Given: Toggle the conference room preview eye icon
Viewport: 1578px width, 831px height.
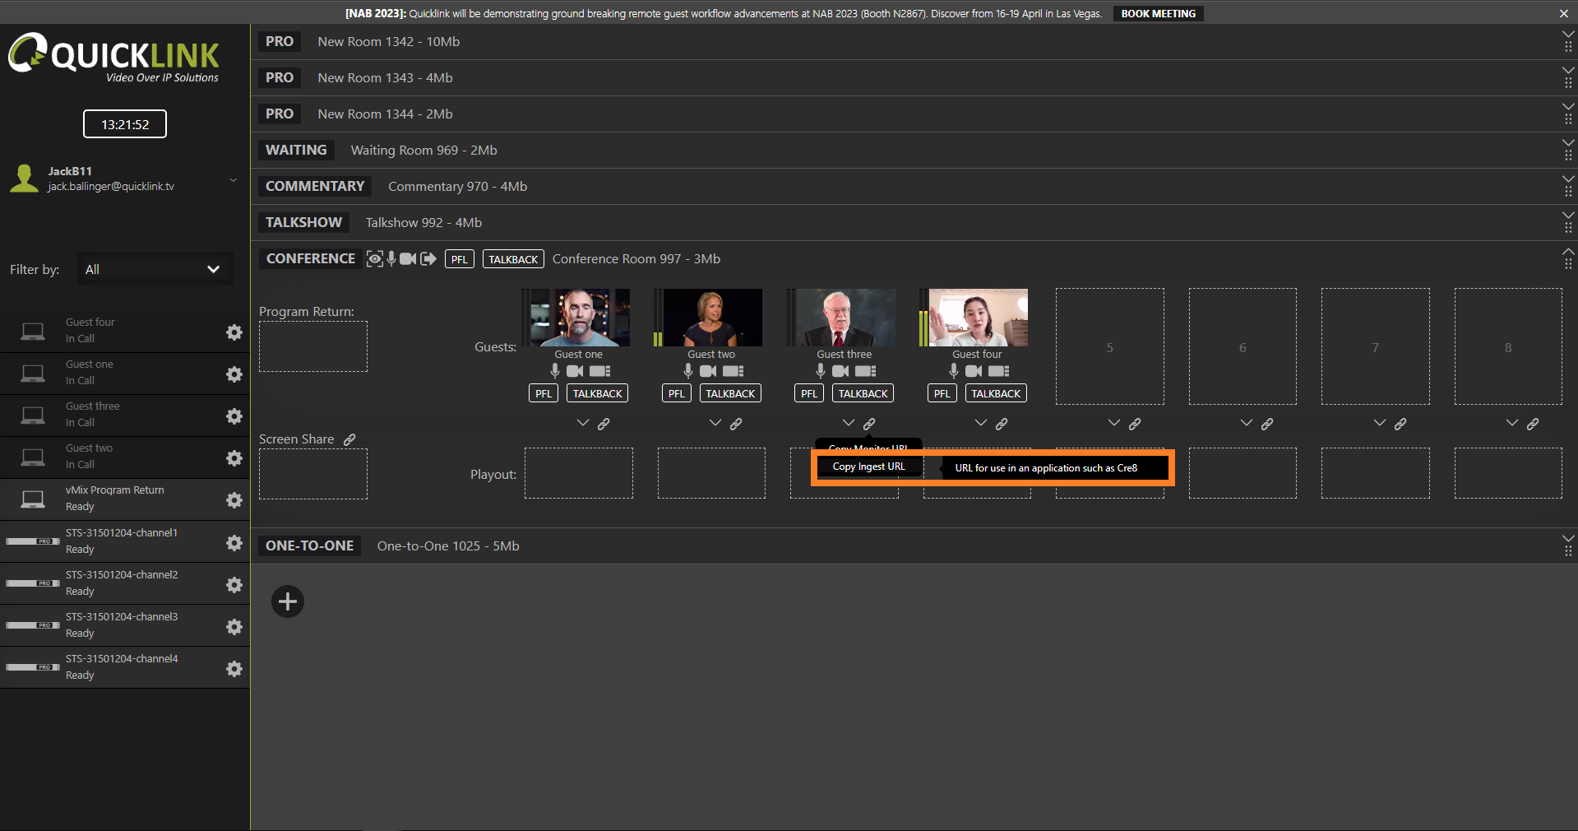Looking at the screenshot, I should (x=374, y=259).
